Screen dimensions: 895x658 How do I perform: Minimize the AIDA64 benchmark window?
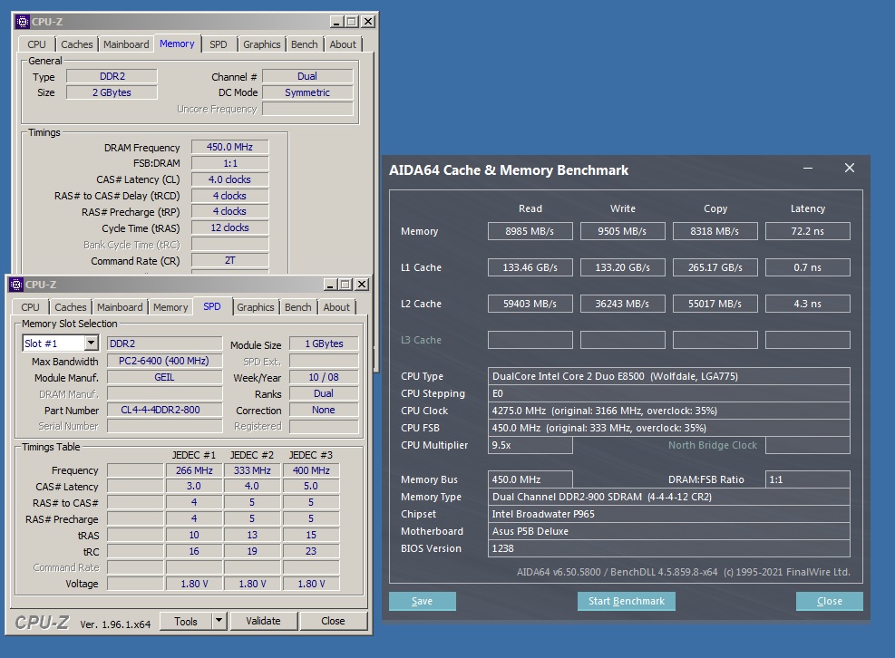coord(808,169)
